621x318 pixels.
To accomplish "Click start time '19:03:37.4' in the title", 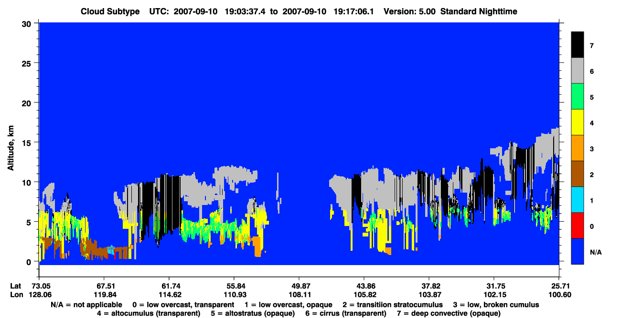I will pyautogui.click(x=246, y=11).
